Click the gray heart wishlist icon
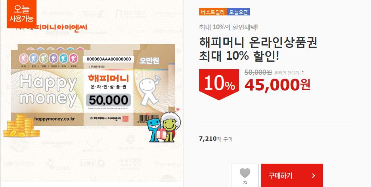The width and height of the screenshot is (371, 187). (x=245, y=173)
